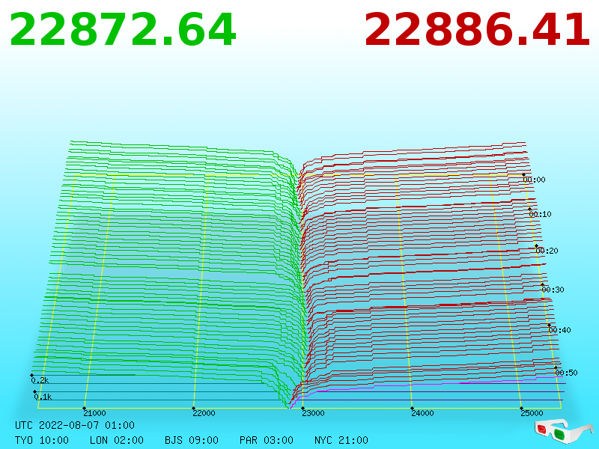
Task: Click the 3D anaglyph glasses icon
Action: (x=563, y=431)
